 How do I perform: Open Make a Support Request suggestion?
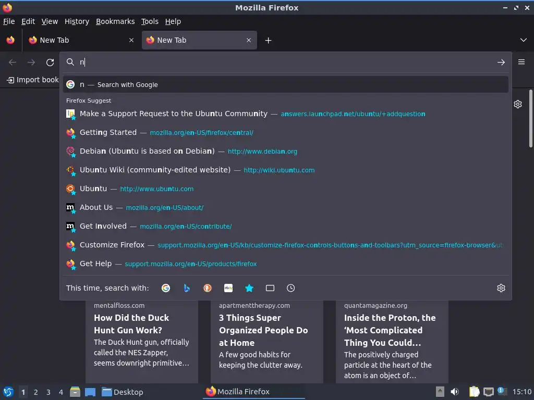tap(285, 114)
